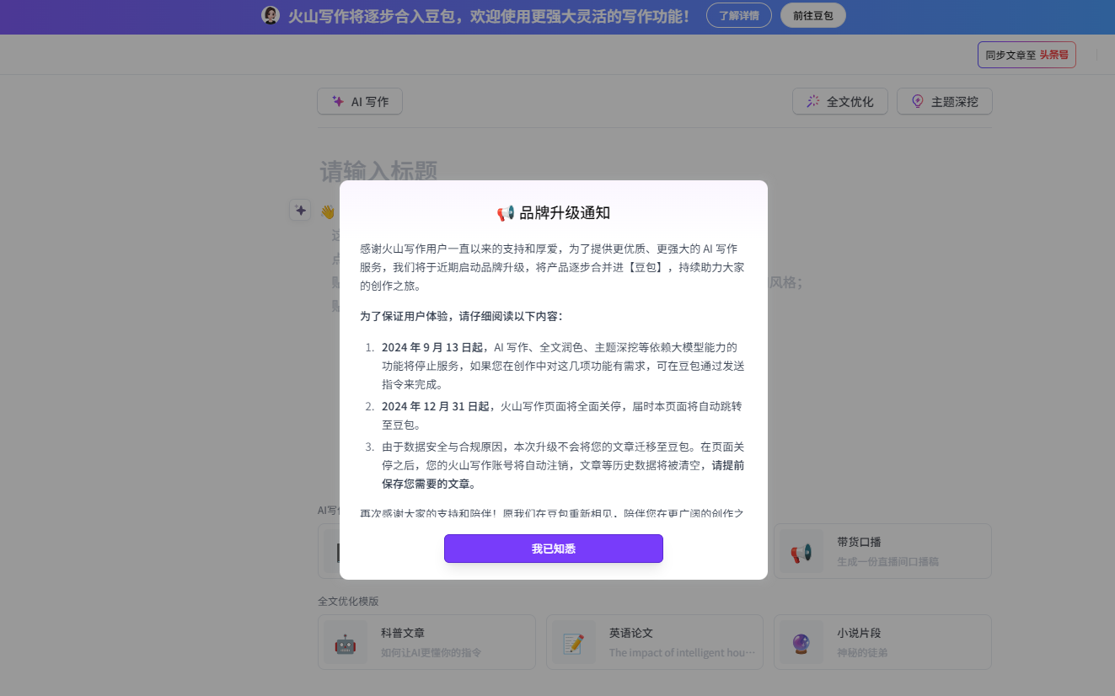1115x696 pixels.
Task: Click the lightbulb icon of 主题深挖
Action: tap(917, 101)
